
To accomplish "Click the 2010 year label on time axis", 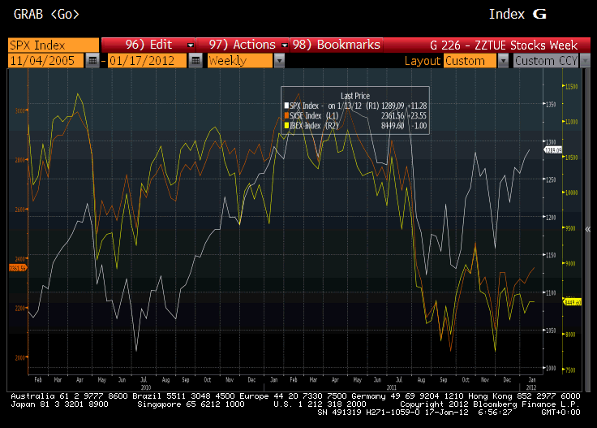I will pyautogui.click(x=146, y=387).
